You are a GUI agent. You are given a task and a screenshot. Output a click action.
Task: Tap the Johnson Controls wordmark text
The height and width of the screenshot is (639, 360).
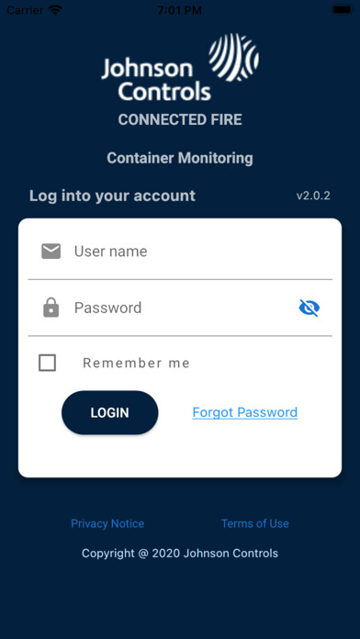click(x=156, y=80)
